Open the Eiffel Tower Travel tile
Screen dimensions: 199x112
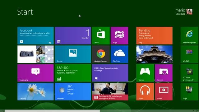154,54
